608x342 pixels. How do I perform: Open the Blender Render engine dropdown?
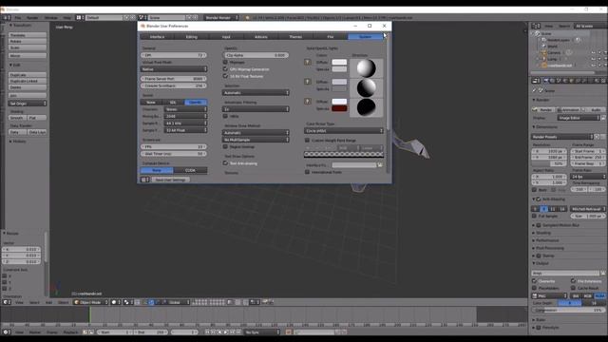(x=221, y=17)
